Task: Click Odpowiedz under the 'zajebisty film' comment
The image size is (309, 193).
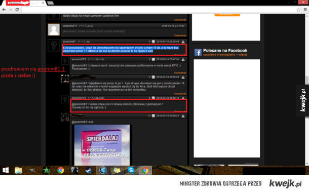Action: click(x=180, y=20)
